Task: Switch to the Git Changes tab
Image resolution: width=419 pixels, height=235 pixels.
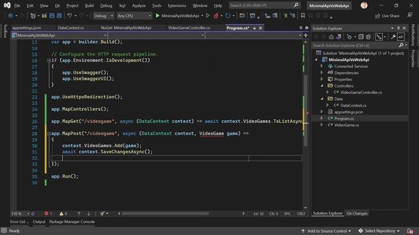Action: pyautogui.click(x=357, y=213)
